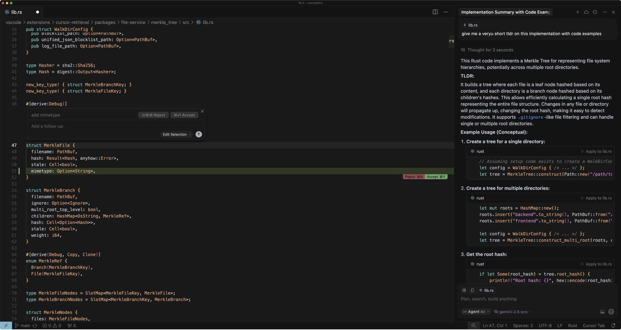This screenshot has height=330, width=621.
Task: Open the notifications bell in status bar
Action: (x=613, y=326)
